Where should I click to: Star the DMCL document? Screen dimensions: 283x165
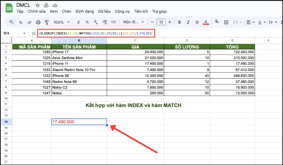[37, 5]
